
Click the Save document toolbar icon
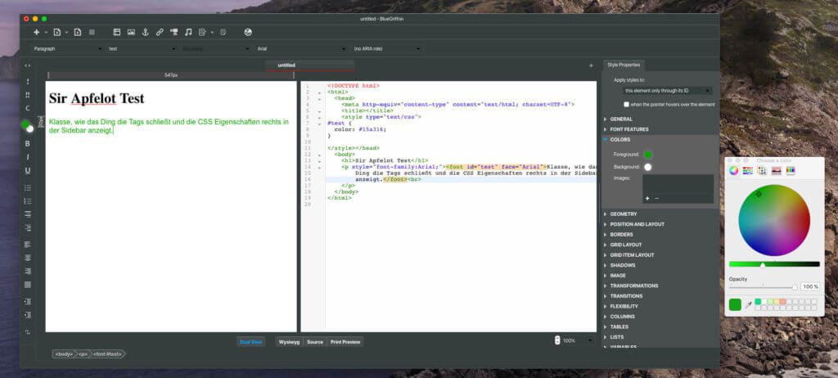point(78,32)
